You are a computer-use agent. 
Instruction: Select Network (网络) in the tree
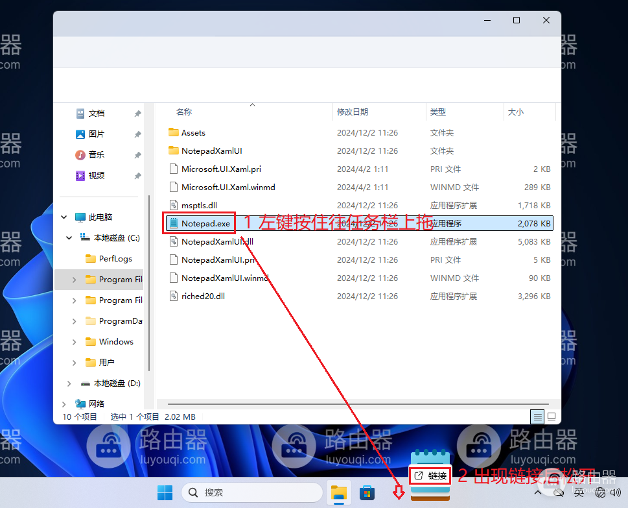pos(96,404)
